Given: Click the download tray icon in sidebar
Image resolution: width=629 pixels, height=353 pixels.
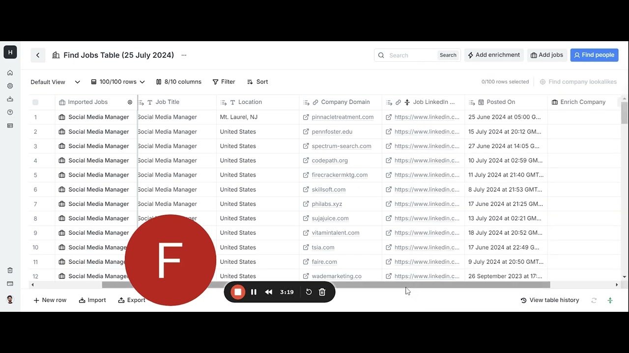Looking at the screenshot, I should [10, 99].
